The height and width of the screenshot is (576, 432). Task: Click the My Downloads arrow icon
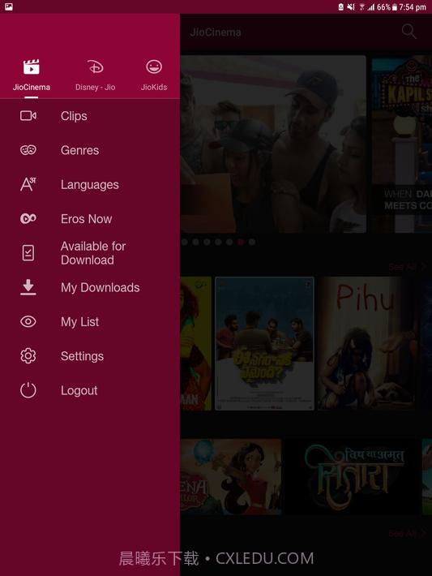(28, 287)
